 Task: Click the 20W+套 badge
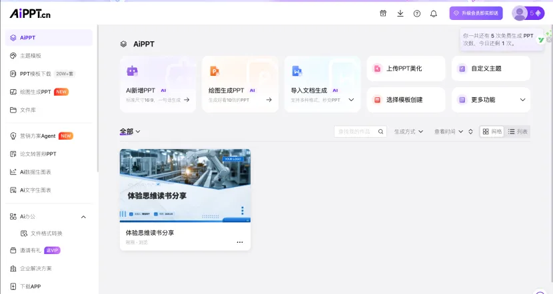[65, 74]
